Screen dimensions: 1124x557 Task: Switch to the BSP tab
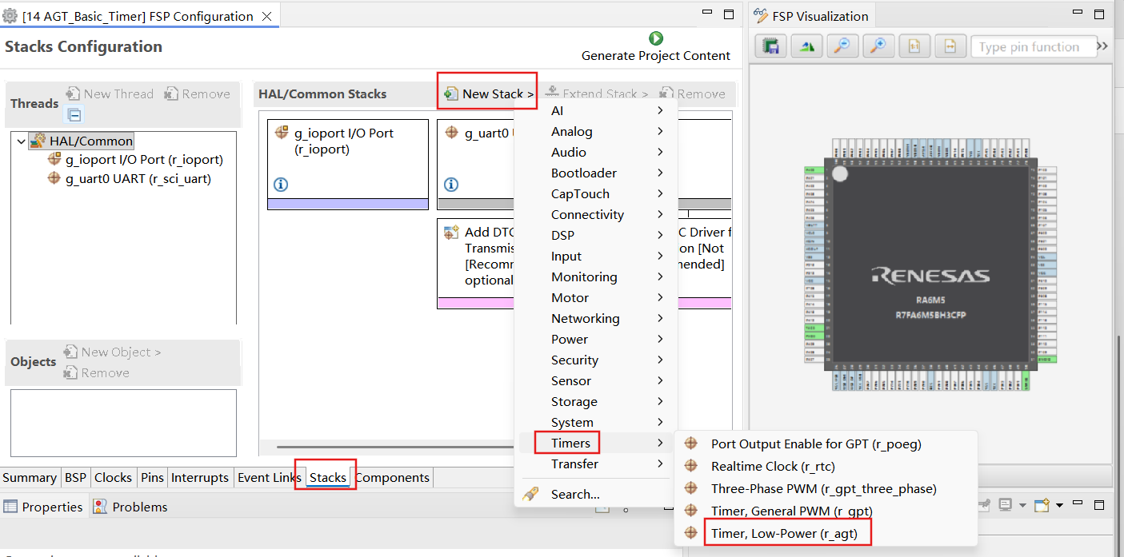coord(75,477)
